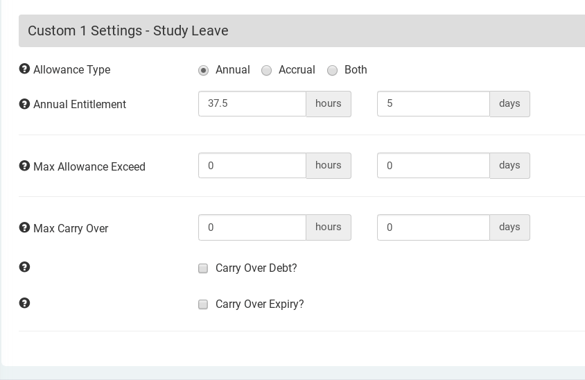Click help icon beside Allowance Type
This screenshot has width=585, height=380.
pos(24,69)
